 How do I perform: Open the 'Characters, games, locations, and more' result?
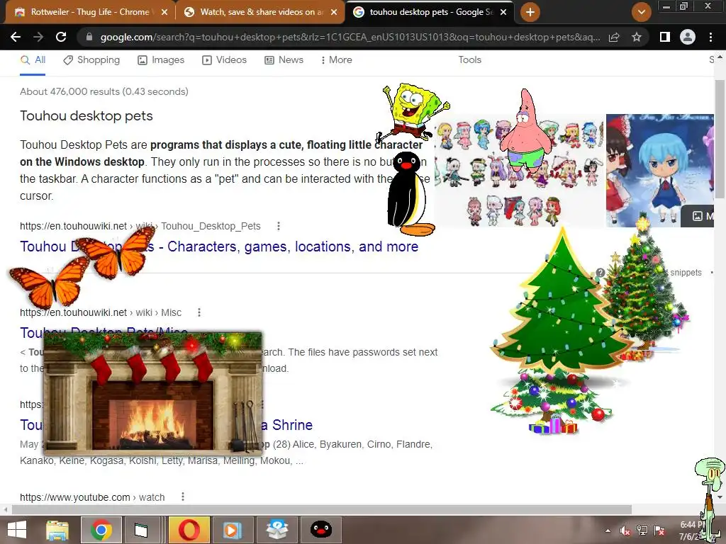pyautogui.click(x=293, y=246)
